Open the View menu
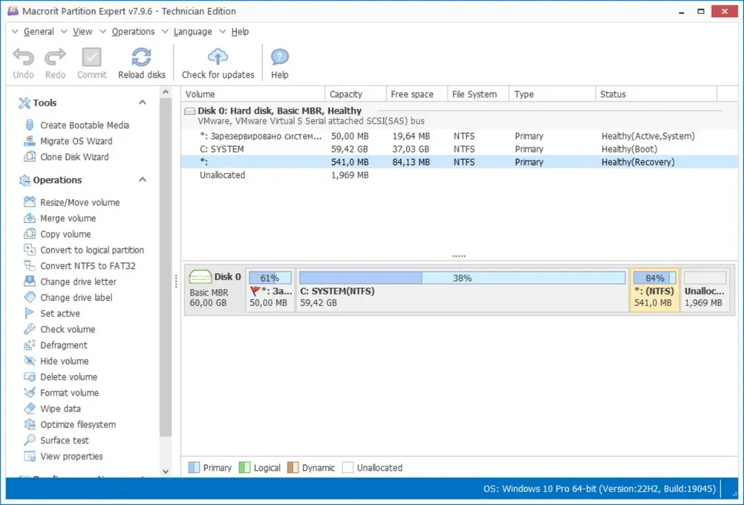Screen dimensions: 744x505 point(83,32)
